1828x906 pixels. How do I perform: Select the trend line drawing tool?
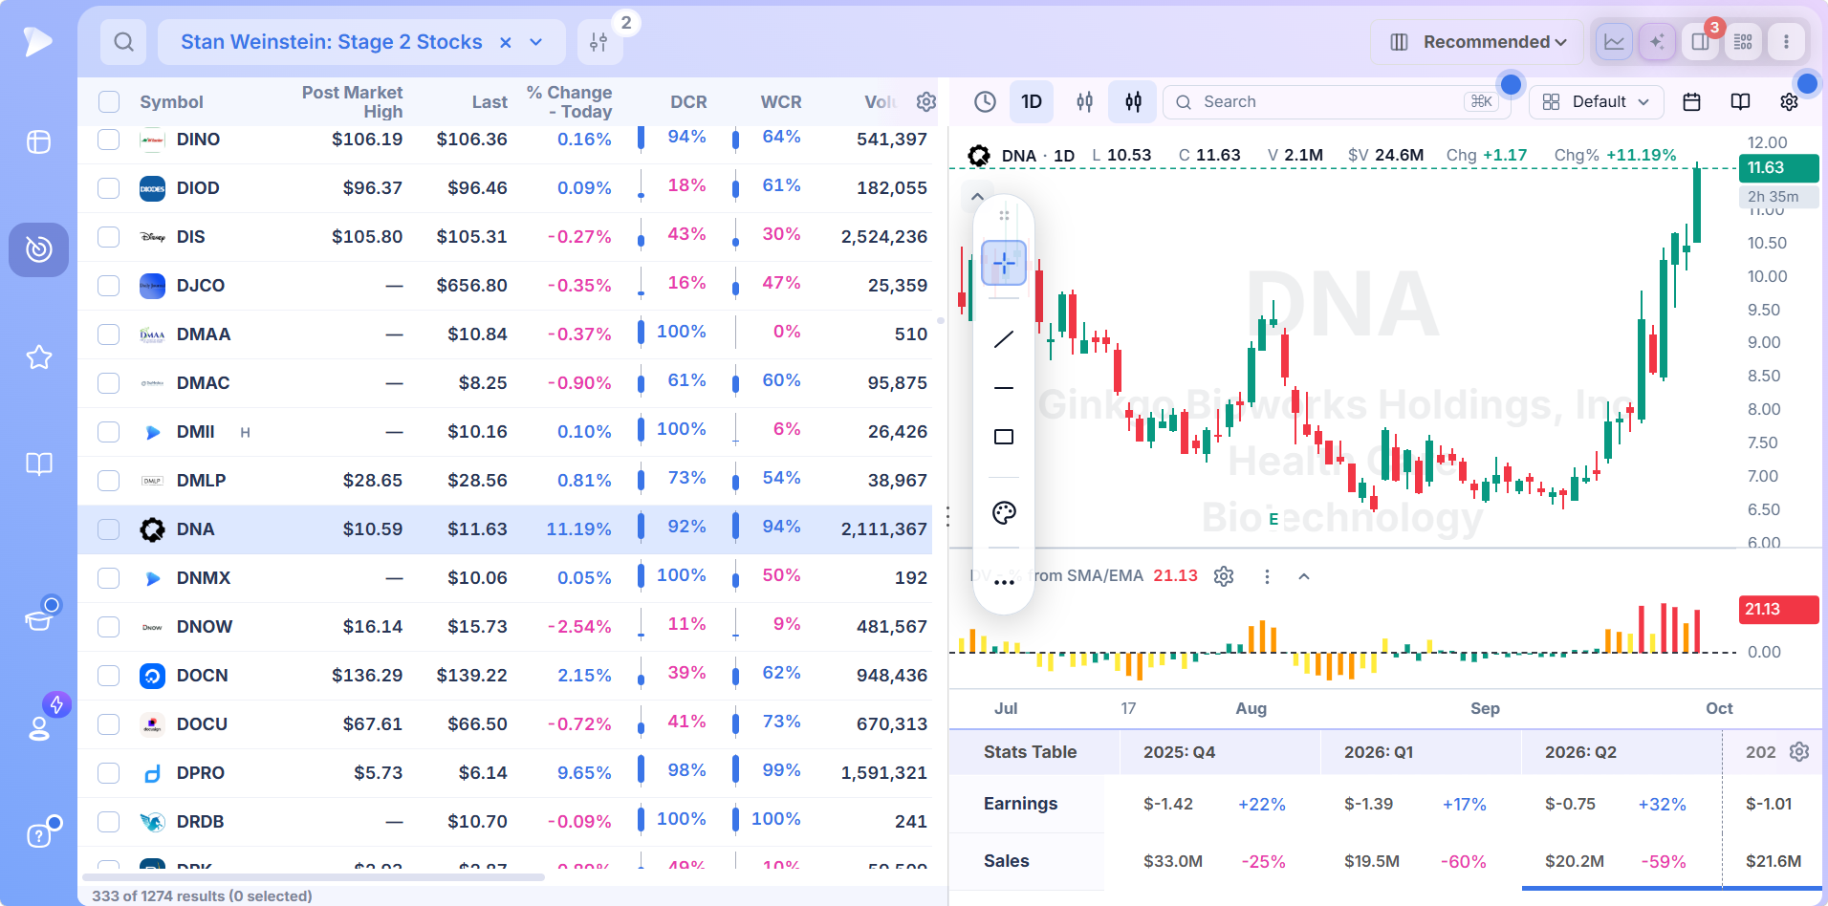(1004, 339)
